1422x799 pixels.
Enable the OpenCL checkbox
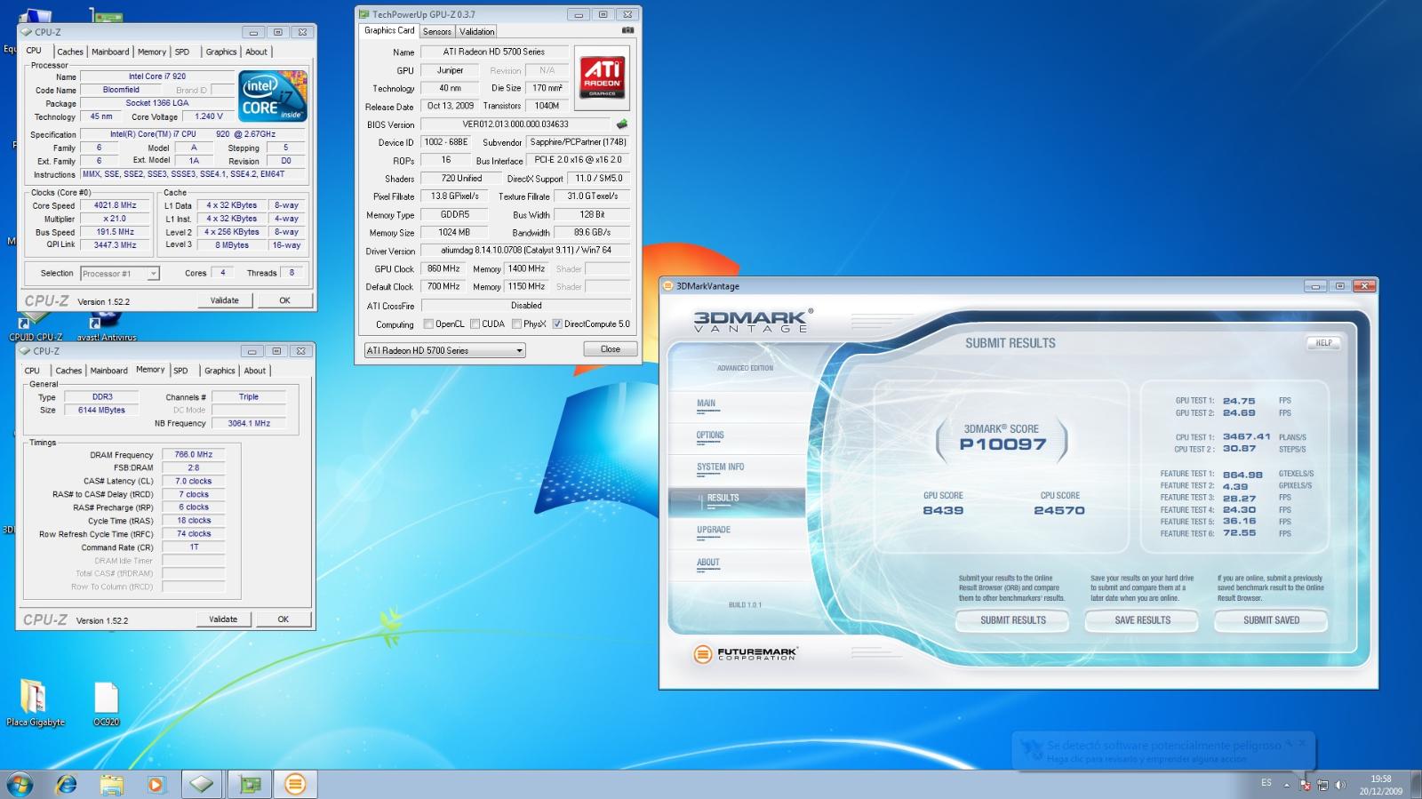point(428,324)
